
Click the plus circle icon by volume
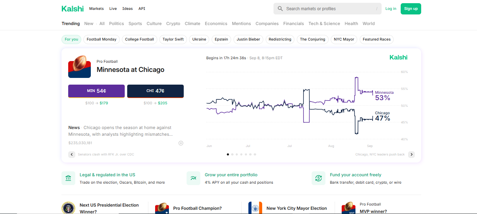tap(181, 143)
